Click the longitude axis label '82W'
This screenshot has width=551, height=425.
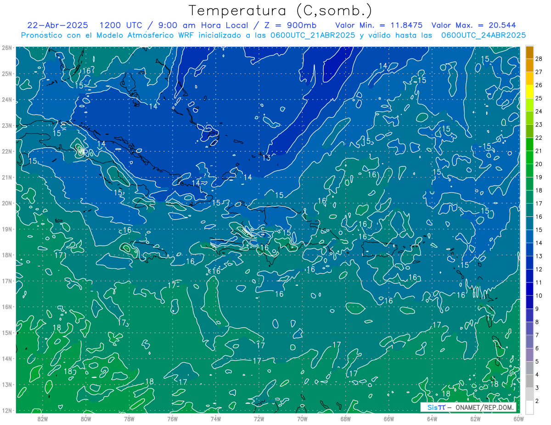tap(42, 419)
